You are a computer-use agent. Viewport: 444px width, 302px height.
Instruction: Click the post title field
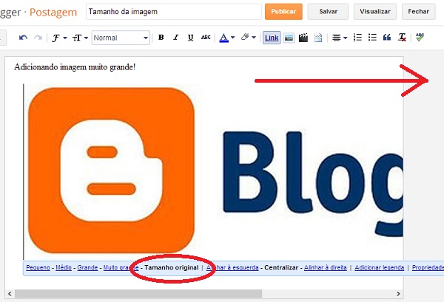point(174,12)
